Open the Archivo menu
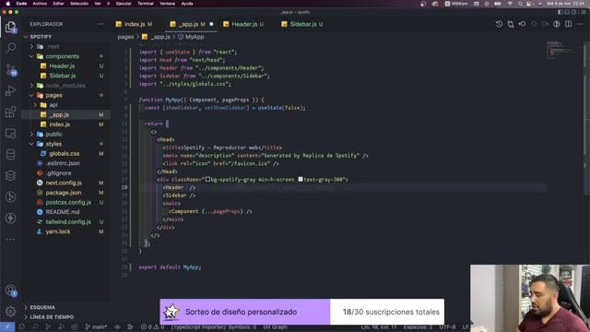 tap(40, 4)
